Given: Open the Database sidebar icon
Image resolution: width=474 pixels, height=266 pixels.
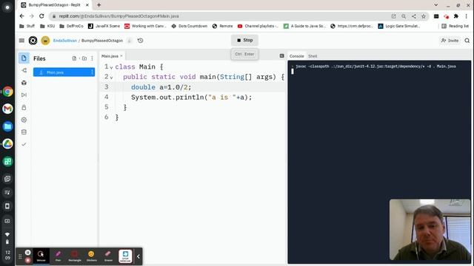Looking at the screenshot, I should pos(24,132).
